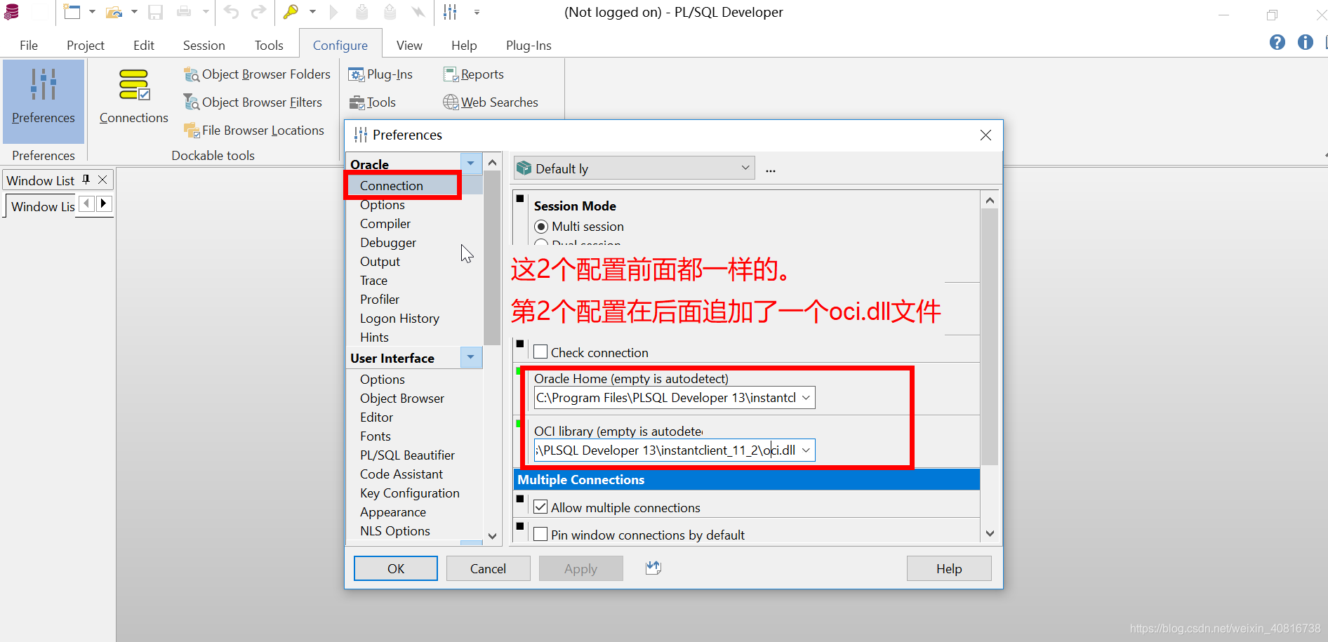The height and width of the screenshot is (642, 1328).
Task: Collapse the User Interface preferences section
Action: tap(471, 357)
